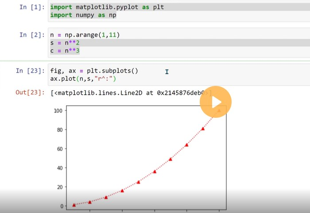Click the 'import matplotlib.pyplot as plt' code line
Image resolution: width=310 pixels, height=213 pixels.
[x=107, y=8]
